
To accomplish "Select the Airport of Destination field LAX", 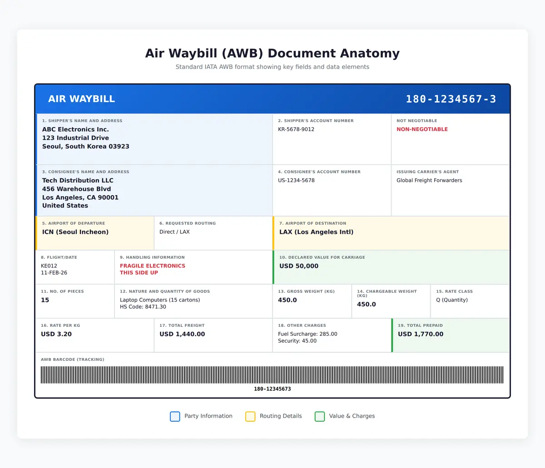I will pyautogui.click(x=314, y=232).
